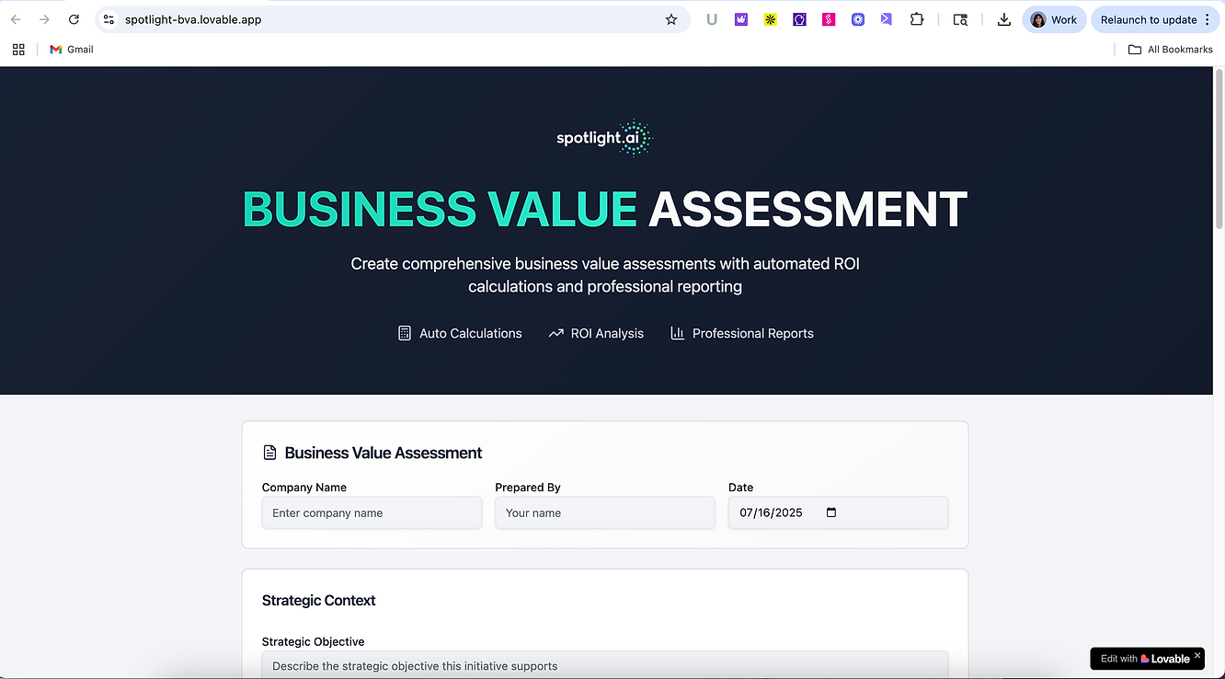
Task: Open Chrome's three-dot menu
Action: click(1208, 19)
